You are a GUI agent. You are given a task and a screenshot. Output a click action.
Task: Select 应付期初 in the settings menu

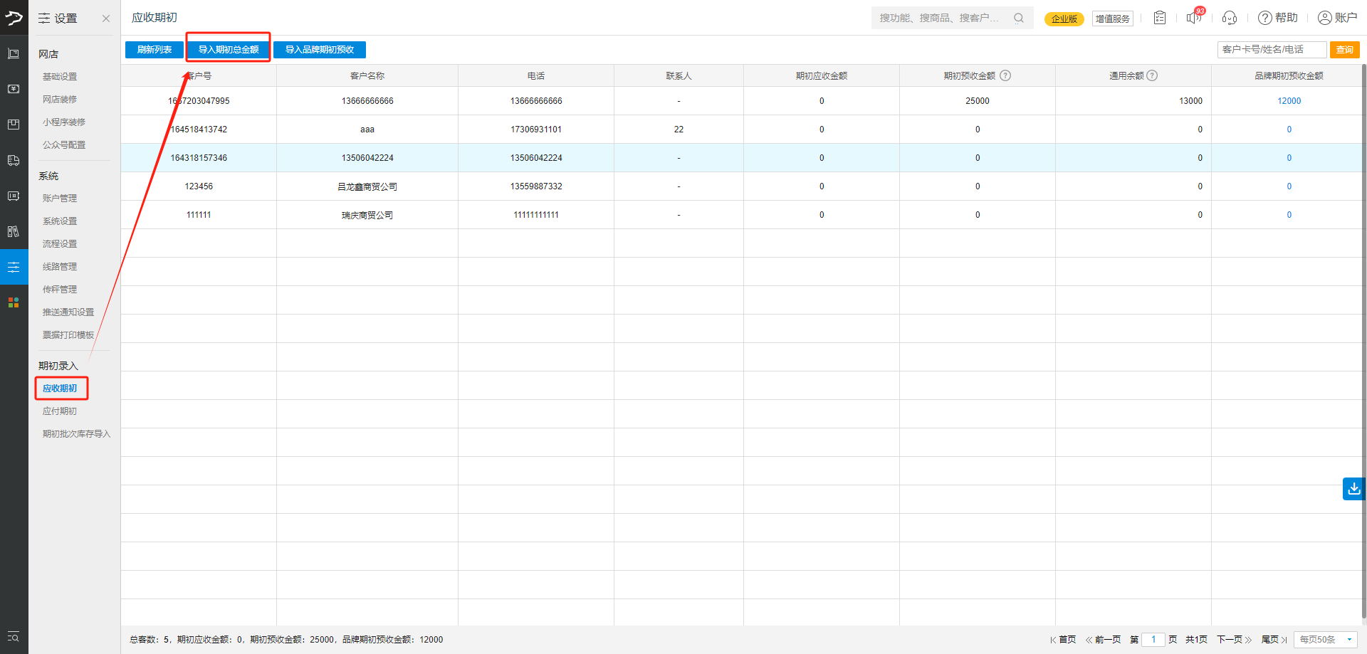pyautogui.click(x=60, y=411)
